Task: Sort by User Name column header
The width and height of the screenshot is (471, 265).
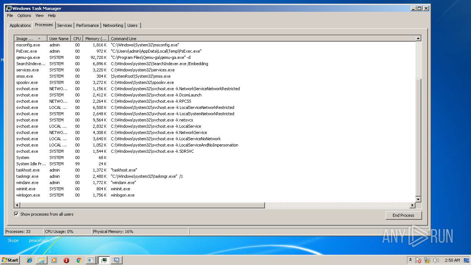Action: [59, 38]
